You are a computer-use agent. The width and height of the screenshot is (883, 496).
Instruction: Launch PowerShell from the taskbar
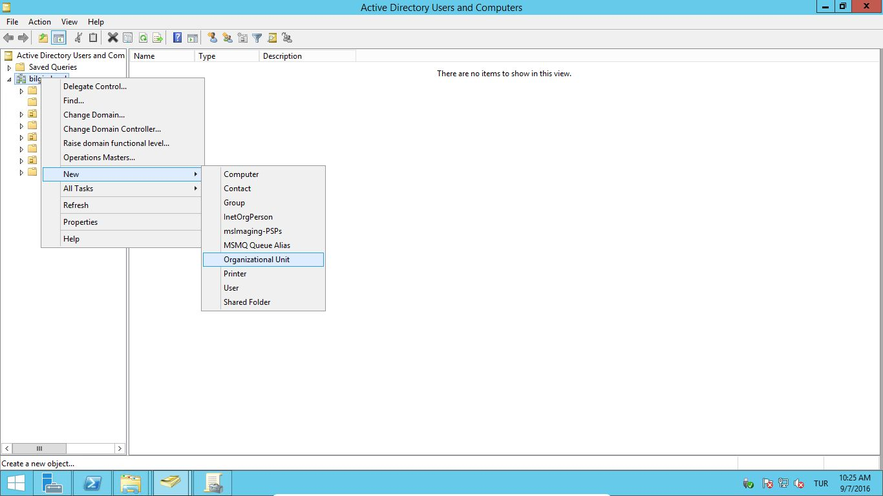[92, 483]
